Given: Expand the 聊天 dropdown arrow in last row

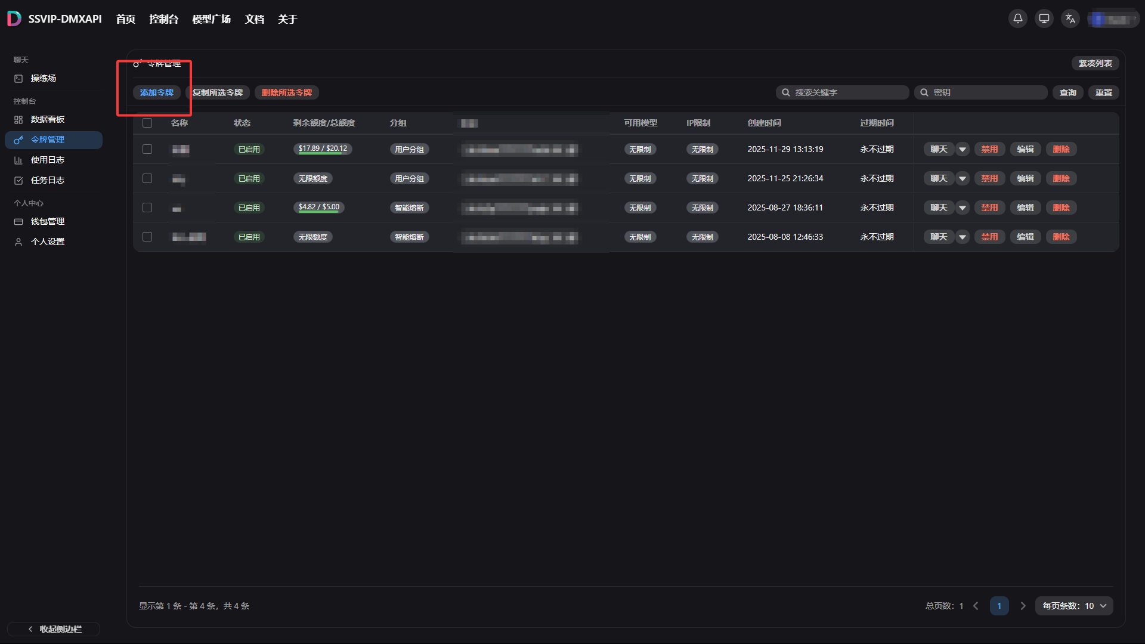Looking at the screenshot, I should 963,237.
